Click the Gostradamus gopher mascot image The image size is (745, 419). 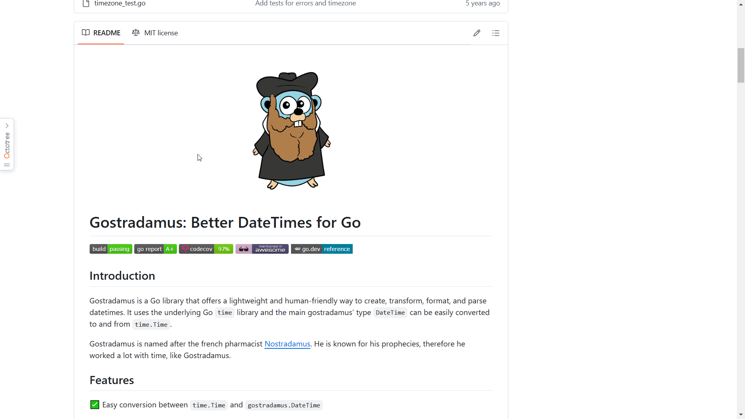(291, 130)
